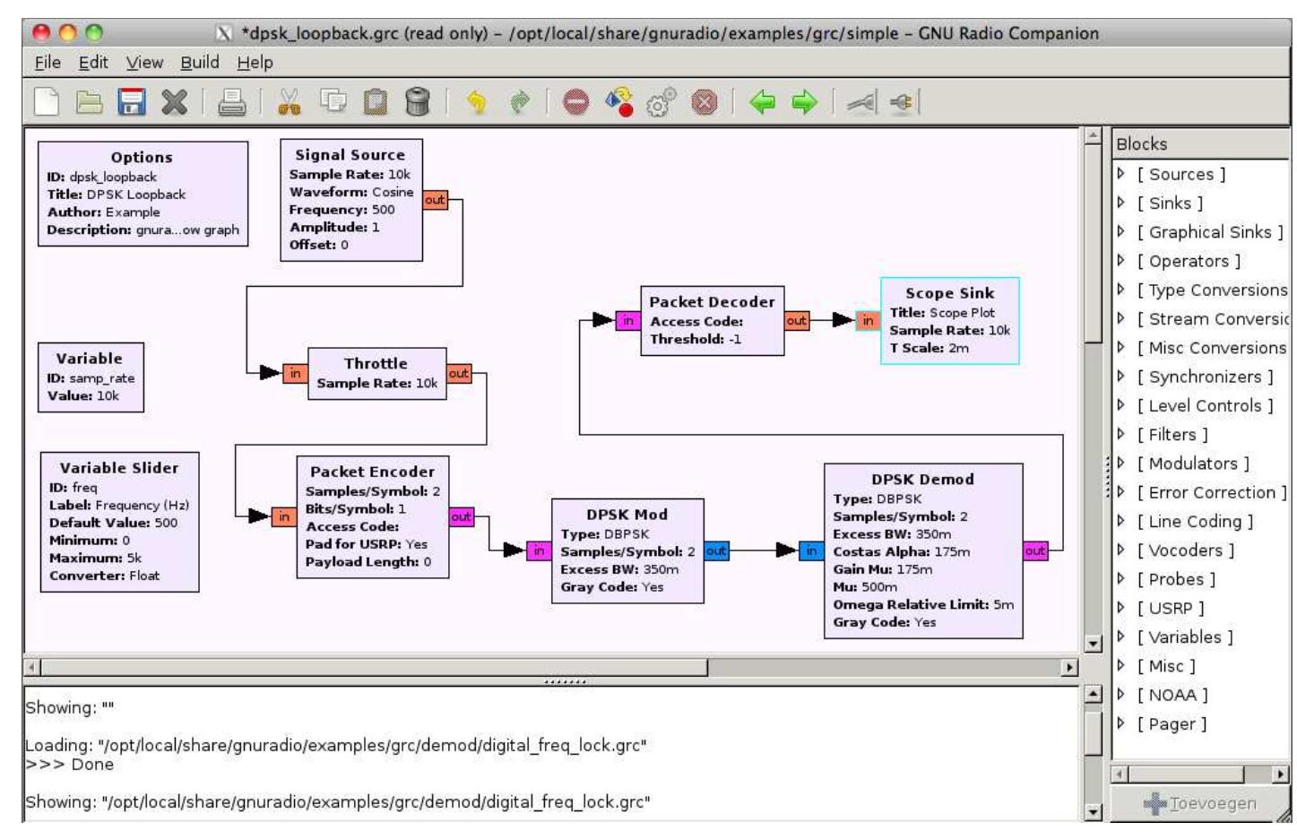Expand the Graphical Sinks category
This screenshot has height=840, width=1297.
tap(1120, 231)
